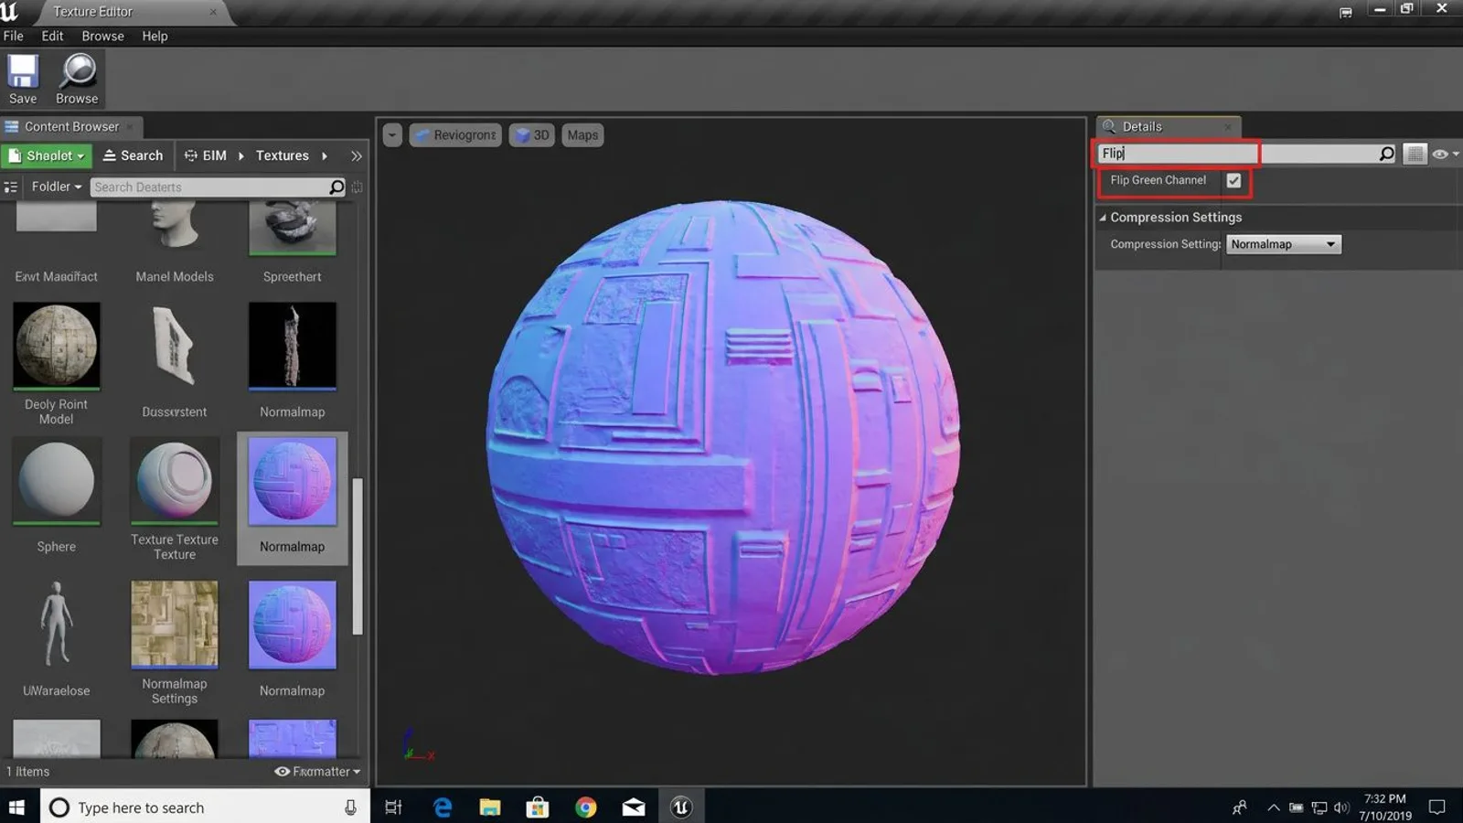Open the Mail app from the taskbar

pyautogui.click(x=634, y=807)
